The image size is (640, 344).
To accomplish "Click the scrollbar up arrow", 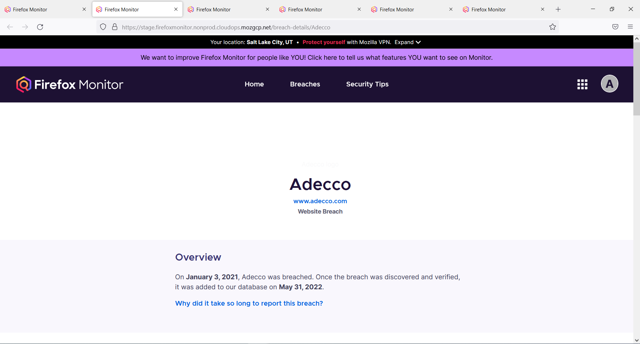I will click(637, 39).
